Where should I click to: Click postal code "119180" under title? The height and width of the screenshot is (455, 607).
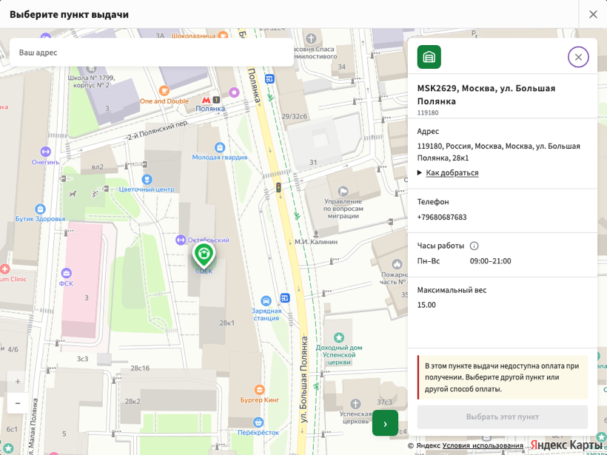point(428,113)
